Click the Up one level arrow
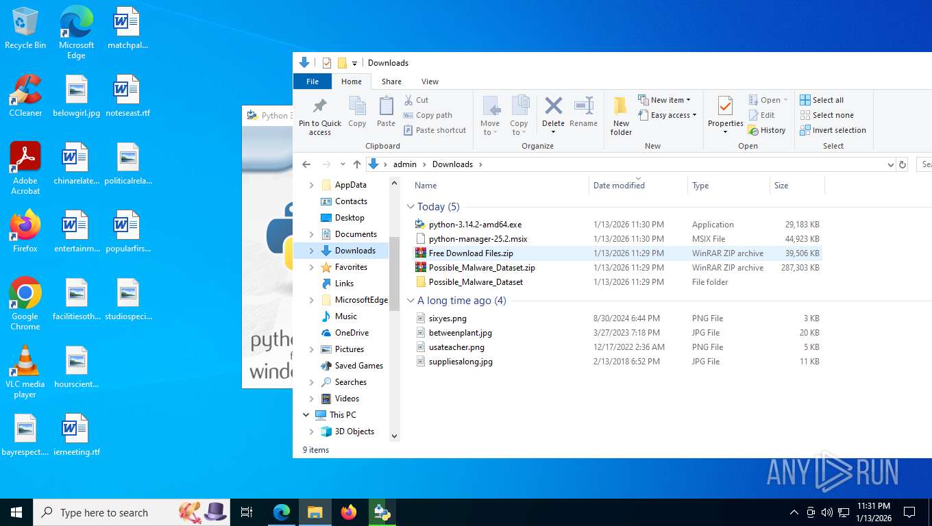Viewport: 932px width, 526px height. tap(357, 164)
